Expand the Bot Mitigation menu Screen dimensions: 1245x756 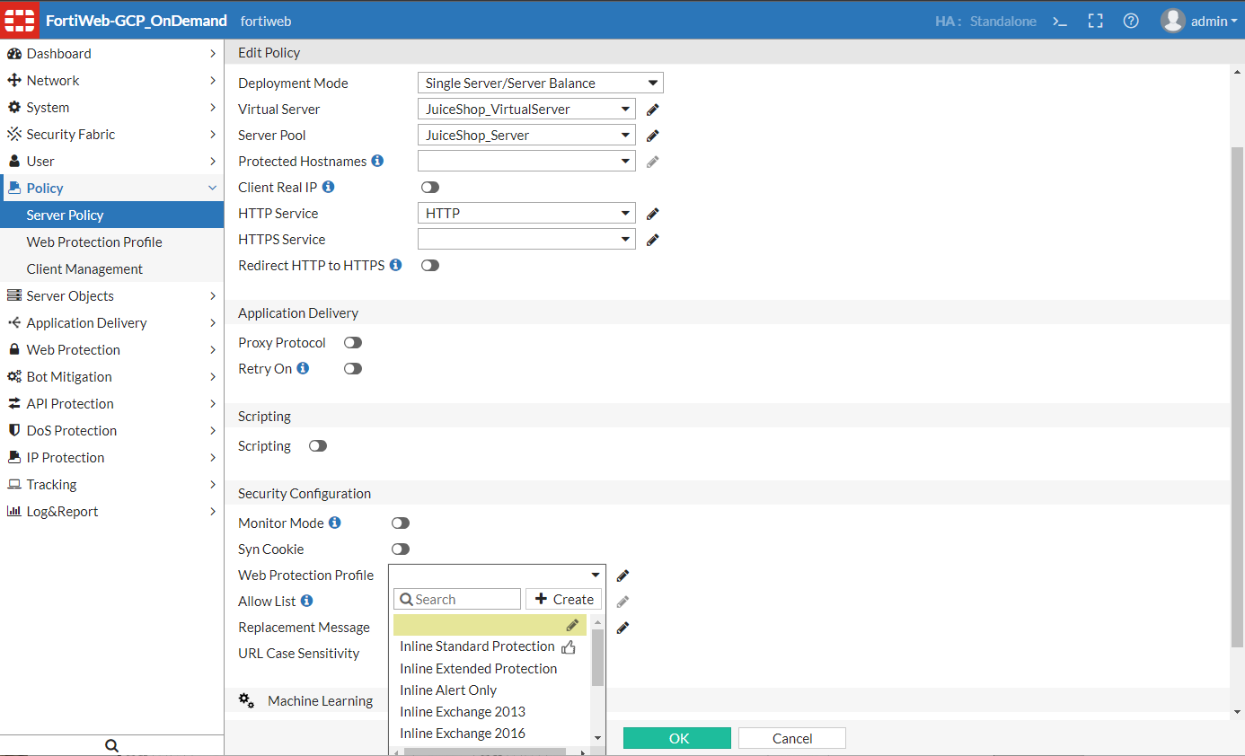(111, 377)
